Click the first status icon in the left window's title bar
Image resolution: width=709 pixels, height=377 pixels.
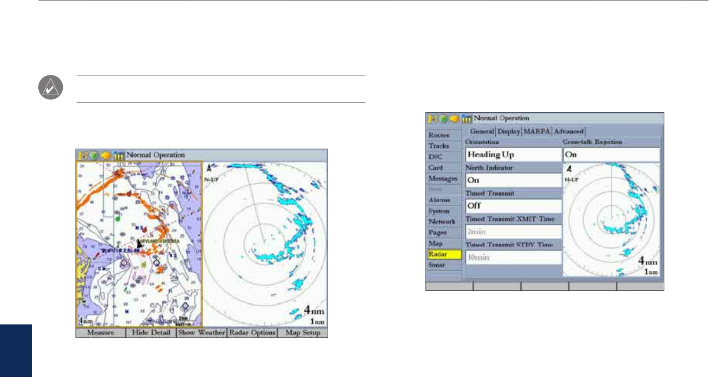point(83,155)
